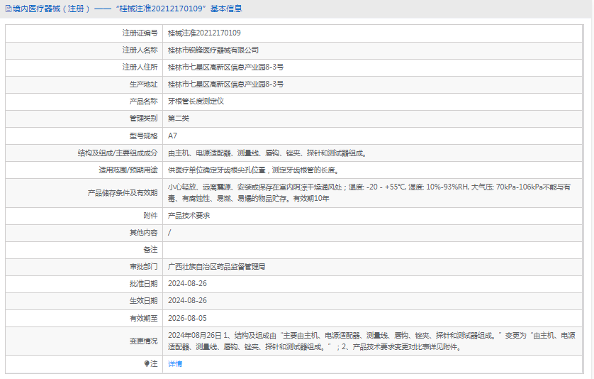Click the 注册人住所 address value
594x379 pixels.
226,67
